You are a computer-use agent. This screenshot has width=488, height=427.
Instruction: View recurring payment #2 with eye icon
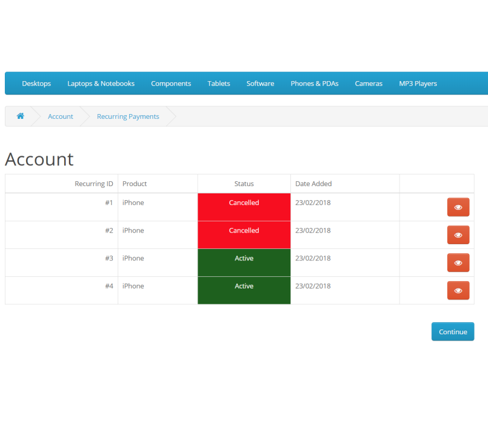point(458,235)
